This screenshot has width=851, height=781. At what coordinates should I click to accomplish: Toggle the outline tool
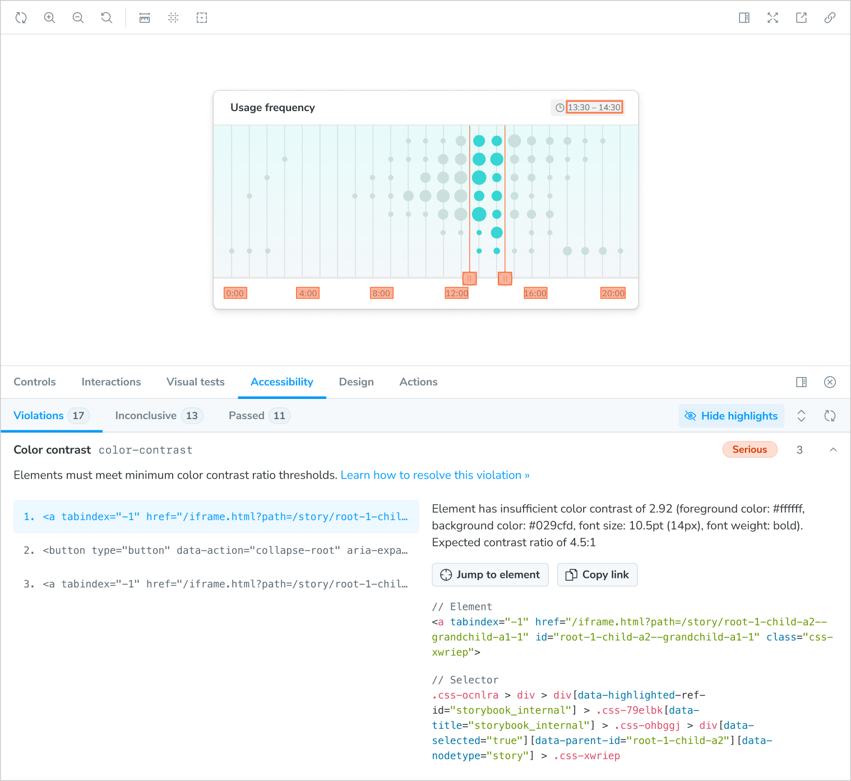(x=202, y=17)
